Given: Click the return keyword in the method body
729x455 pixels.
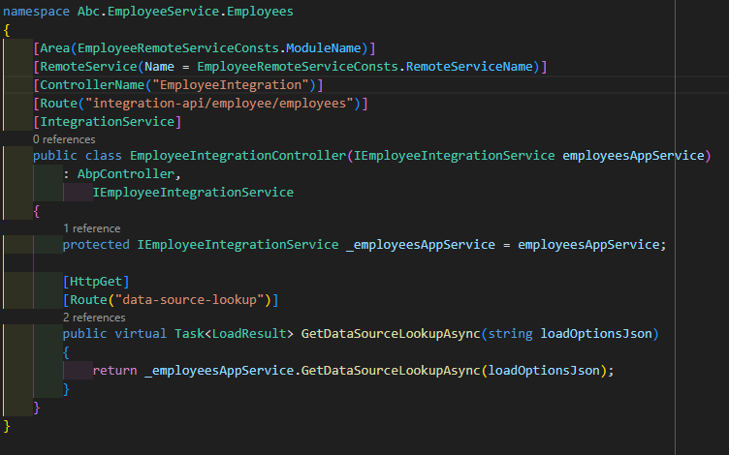Looking at the screenshot, I should 115,370.
